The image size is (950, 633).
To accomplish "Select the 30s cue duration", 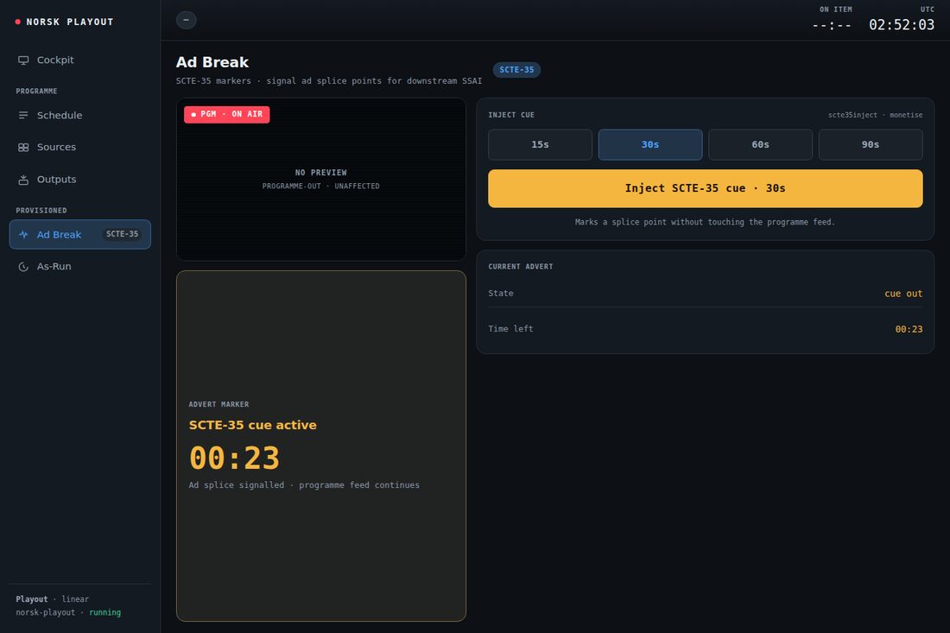I will pyautogui.click(x=650, y=145).
